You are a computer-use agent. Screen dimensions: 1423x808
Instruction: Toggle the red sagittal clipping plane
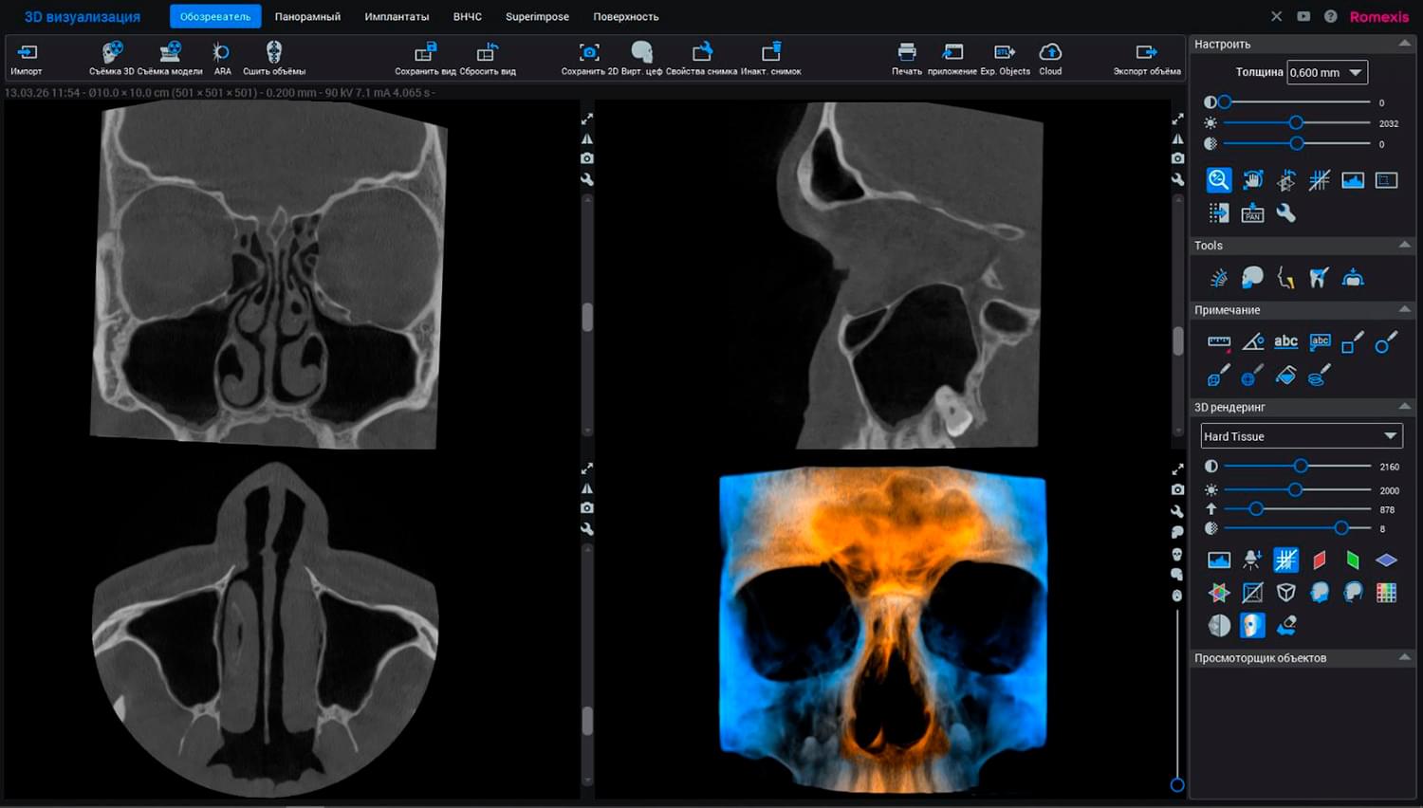click(x=1320, y=560)
